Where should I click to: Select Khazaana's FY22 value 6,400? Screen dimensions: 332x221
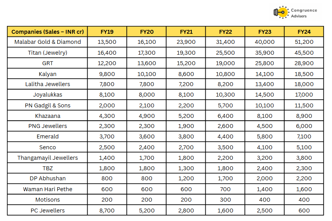(225, 116)
